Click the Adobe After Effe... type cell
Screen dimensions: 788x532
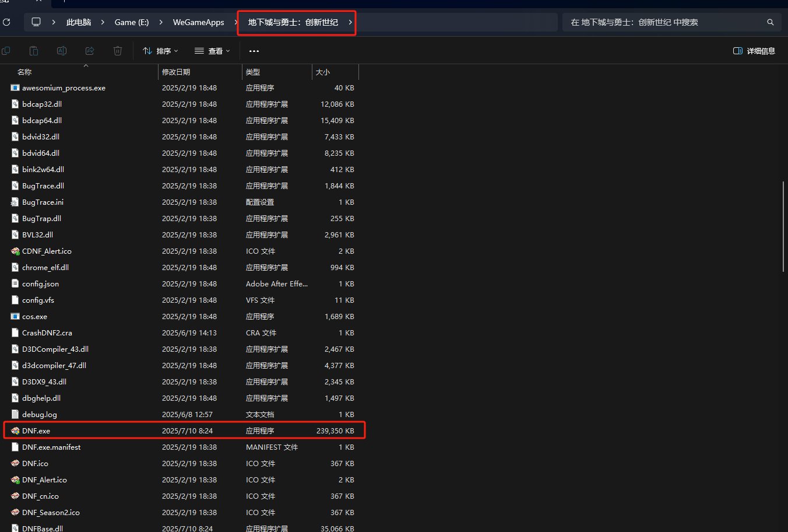277,283
